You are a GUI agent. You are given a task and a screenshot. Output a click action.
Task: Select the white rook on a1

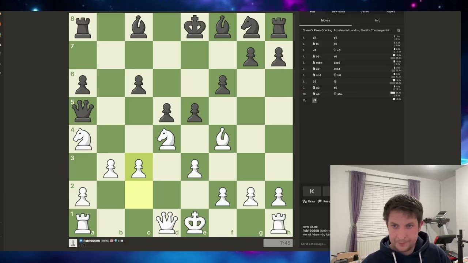point(83,223)
